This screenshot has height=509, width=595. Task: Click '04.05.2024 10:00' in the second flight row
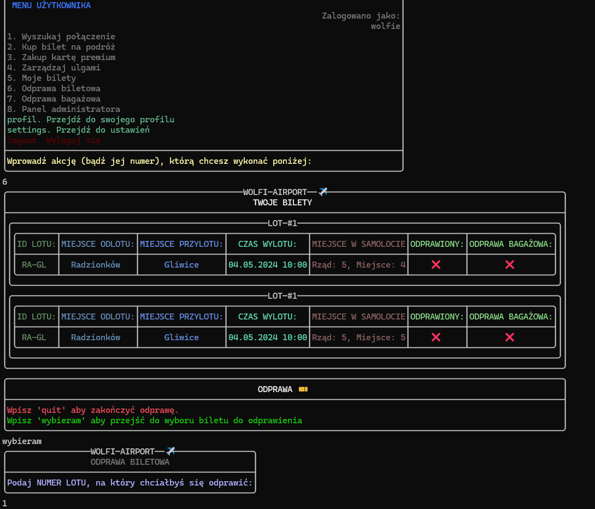268,337
